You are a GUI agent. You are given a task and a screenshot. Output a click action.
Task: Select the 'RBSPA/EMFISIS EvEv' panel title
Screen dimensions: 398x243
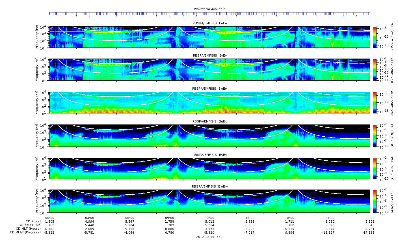point(210,55)
